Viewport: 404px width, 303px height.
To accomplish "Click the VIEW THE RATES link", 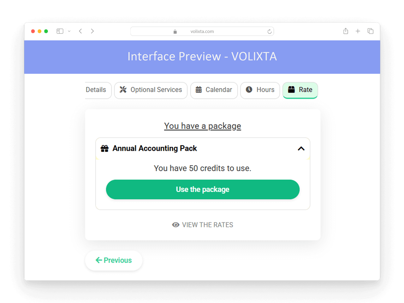I will pyautogui.click(x=203, y=225).
